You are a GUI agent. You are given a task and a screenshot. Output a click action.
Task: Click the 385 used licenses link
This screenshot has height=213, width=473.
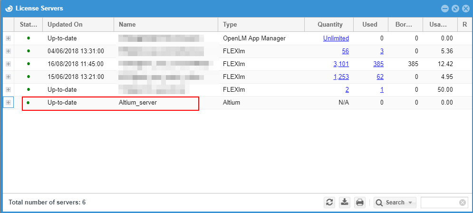pos(378,64)
